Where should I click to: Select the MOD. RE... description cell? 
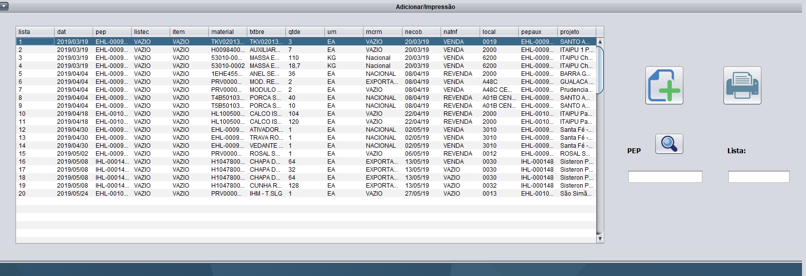click(266, 82)
